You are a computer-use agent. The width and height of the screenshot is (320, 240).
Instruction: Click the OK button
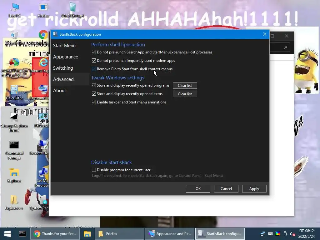click(198, 189)
